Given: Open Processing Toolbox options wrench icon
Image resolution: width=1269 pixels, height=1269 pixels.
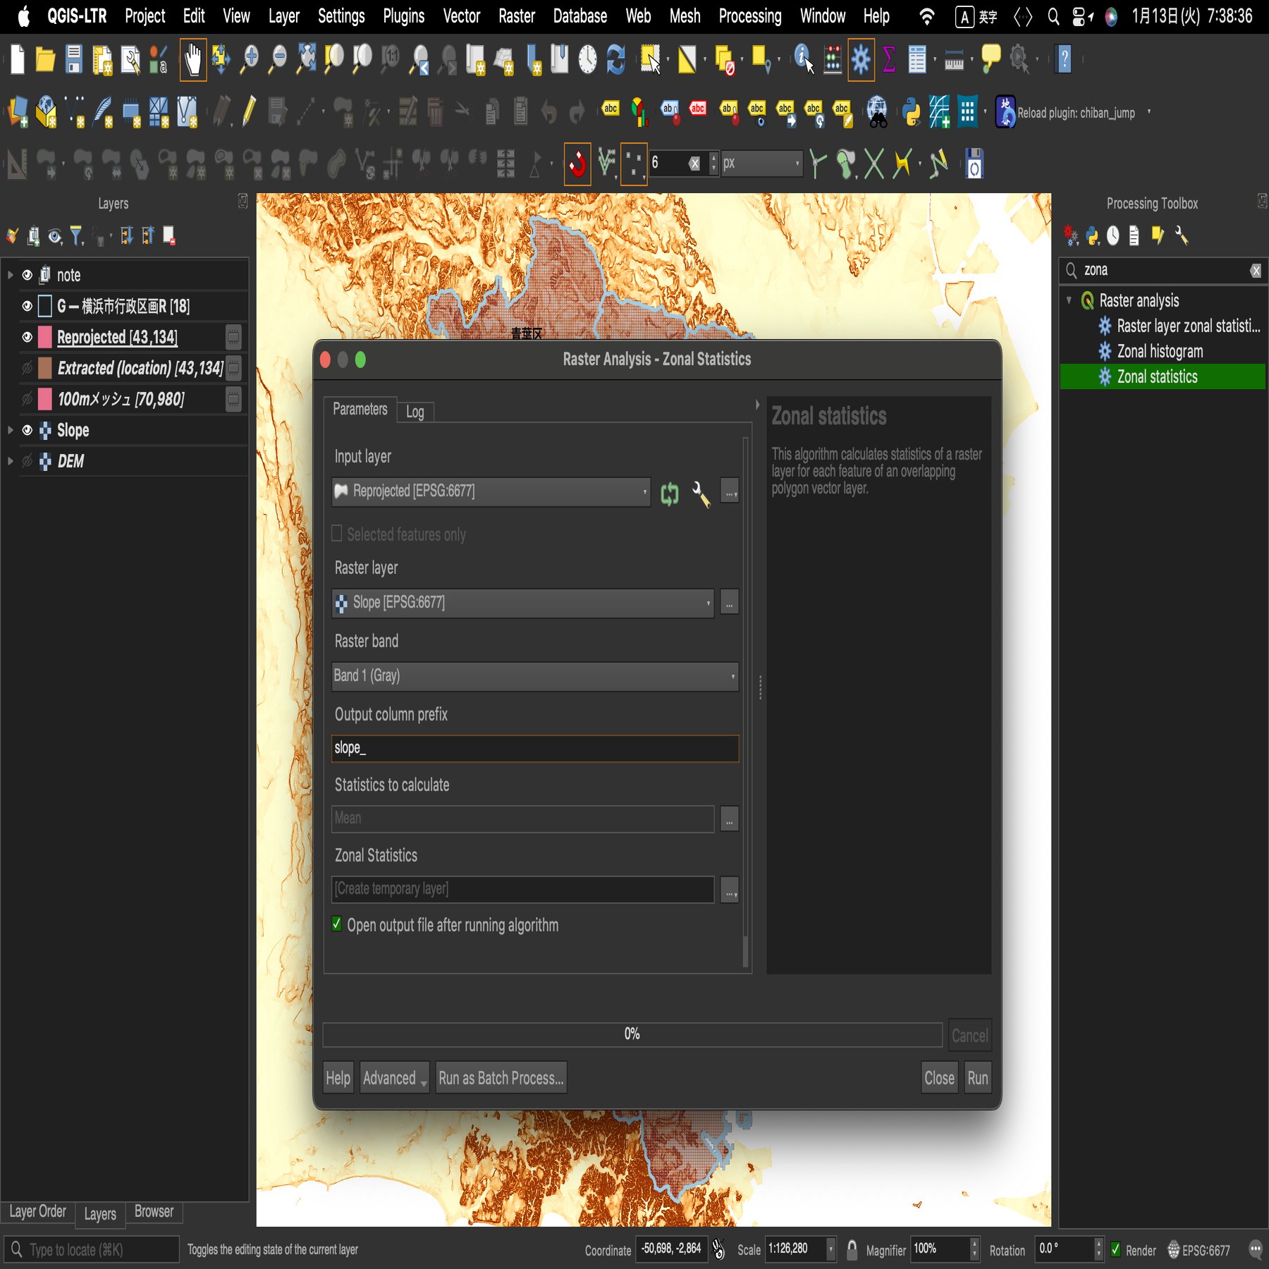Looking at the screenshot, I should pyautogui.click(x=1182, y=235).
